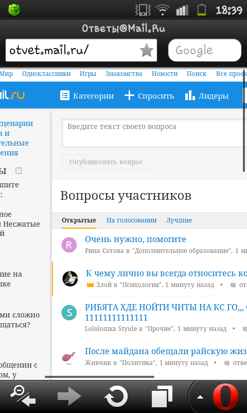Viewport: 247px width, 413px height.
Task: Click comment bubble in Политика question row
Action: (227, 363)
